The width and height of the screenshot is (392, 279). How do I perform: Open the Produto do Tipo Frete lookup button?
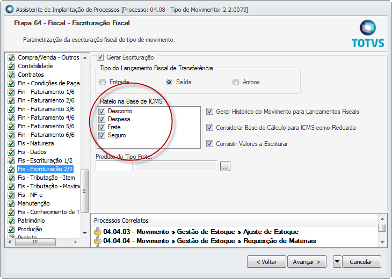tap(225, 166)
